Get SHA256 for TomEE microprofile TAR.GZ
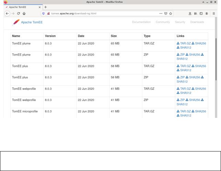This screenshot has width=221, height=171. click(199, 111)
